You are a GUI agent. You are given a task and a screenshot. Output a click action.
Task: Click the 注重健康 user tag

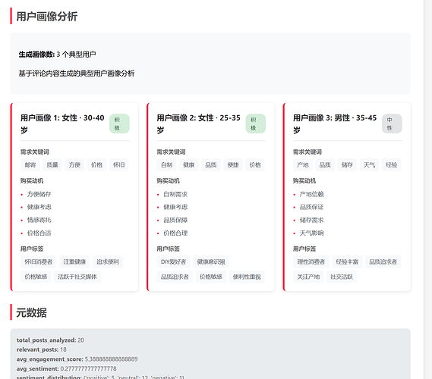click(74, 262)
